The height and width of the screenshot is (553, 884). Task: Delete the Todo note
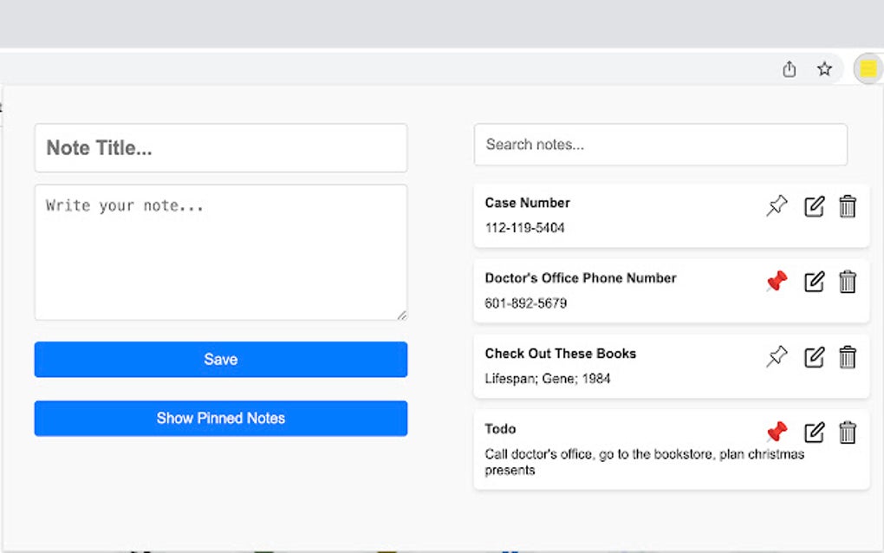coord(848,433)
